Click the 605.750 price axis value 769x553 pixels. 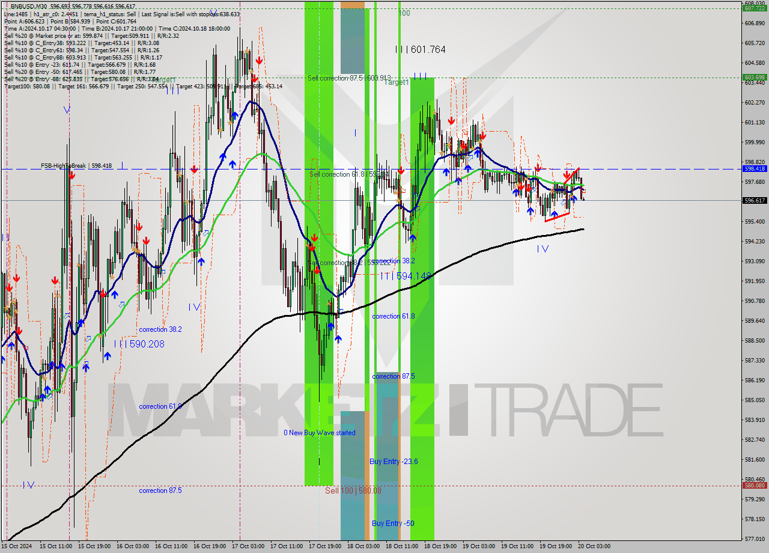pos(755,43)
